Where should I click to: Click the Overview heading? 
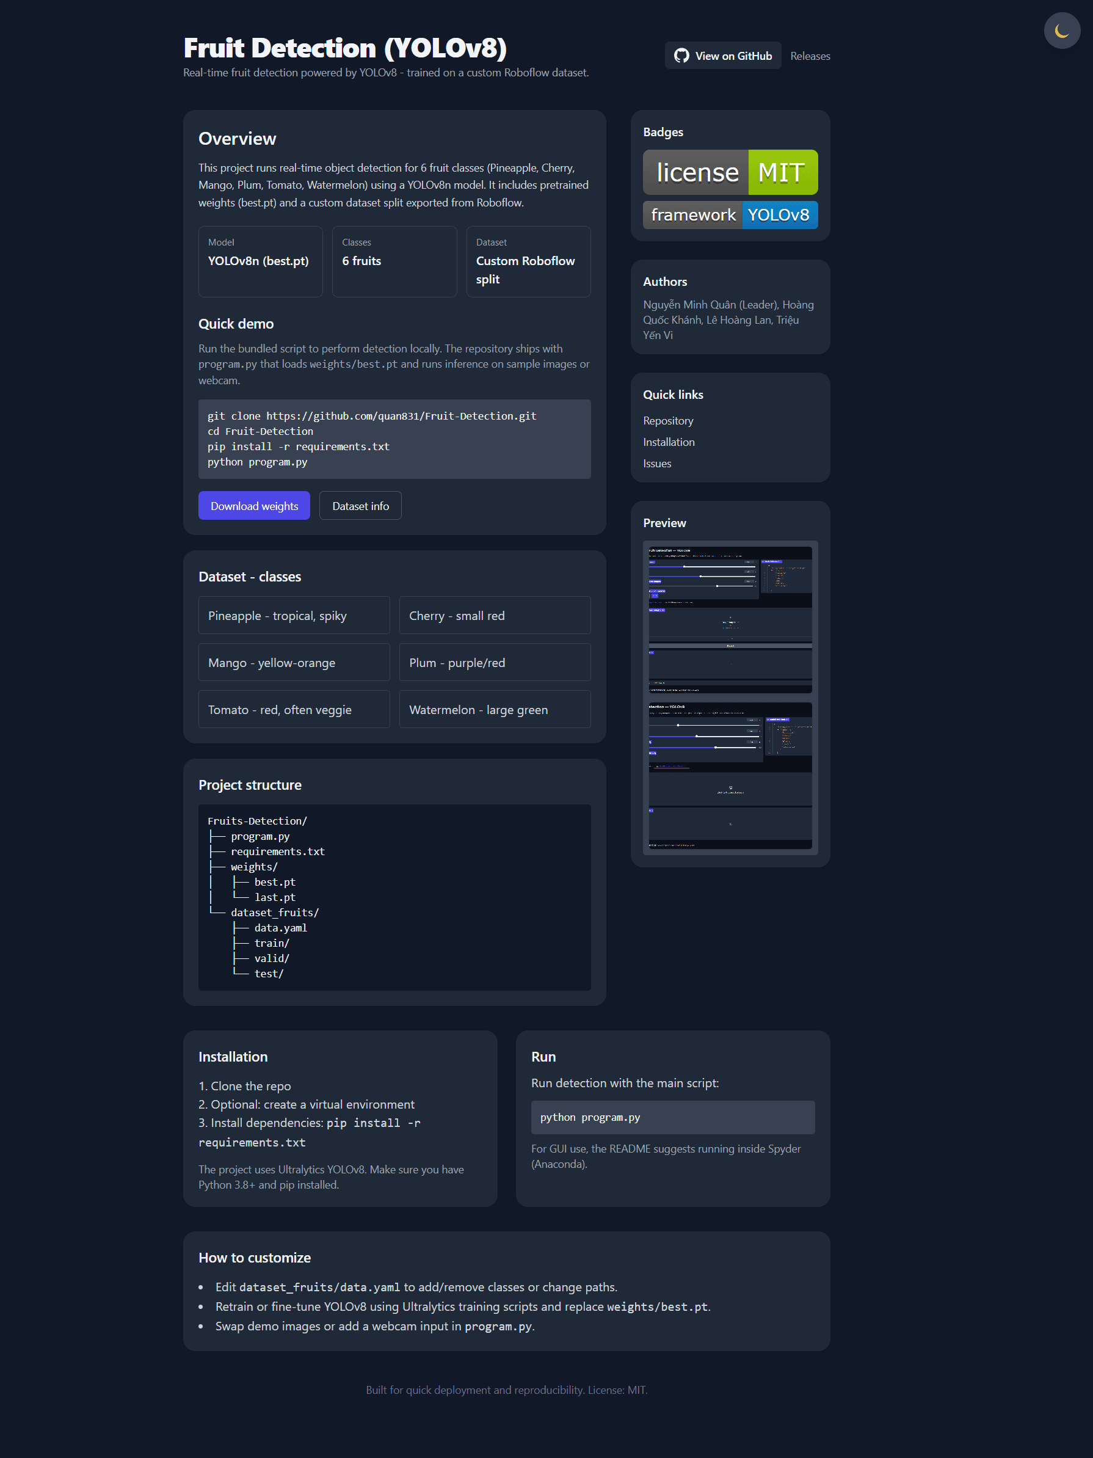coord(237,139)
